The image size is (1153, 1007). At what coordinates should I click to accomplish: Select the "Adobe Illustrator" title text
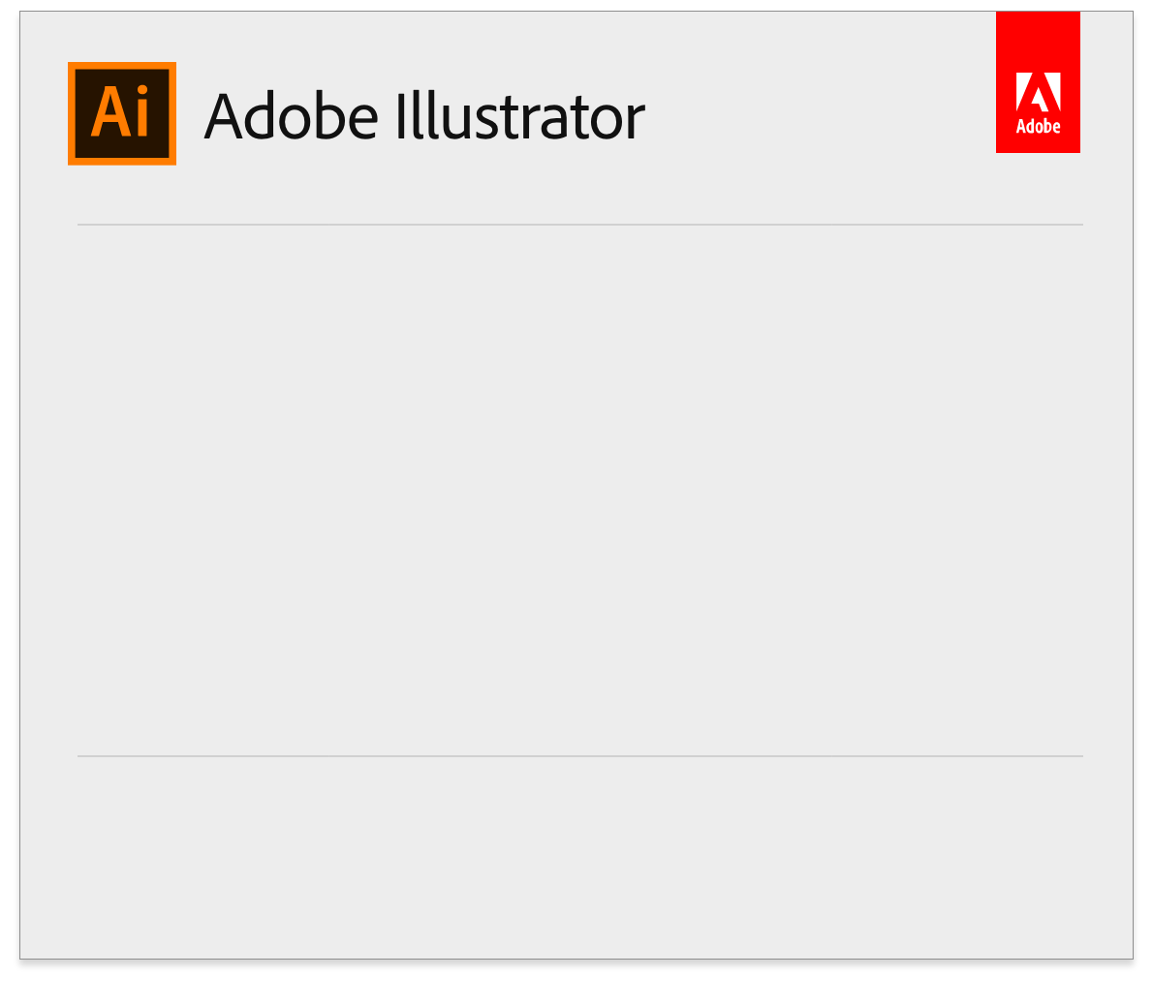point(424,116)
